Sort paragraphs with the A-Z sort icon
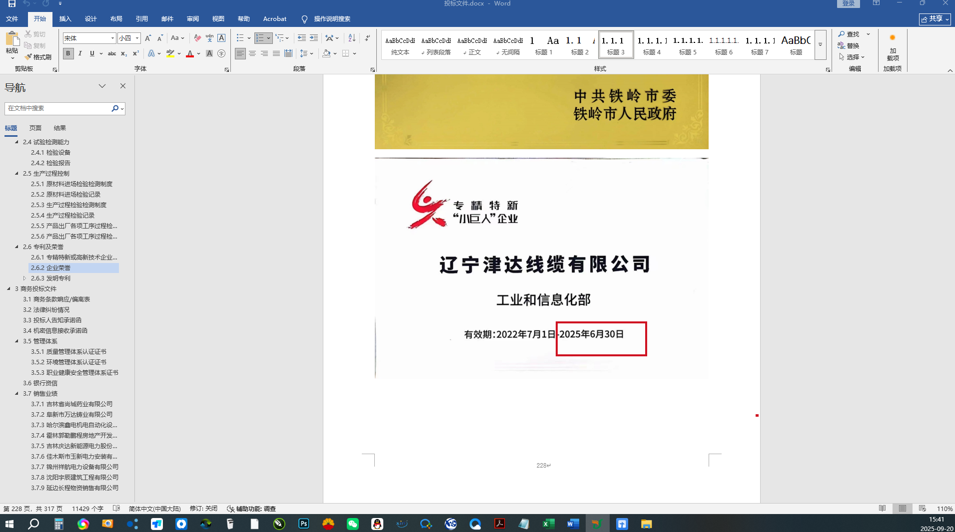Viewport: 955px width, 532px height. pos(352,38)
